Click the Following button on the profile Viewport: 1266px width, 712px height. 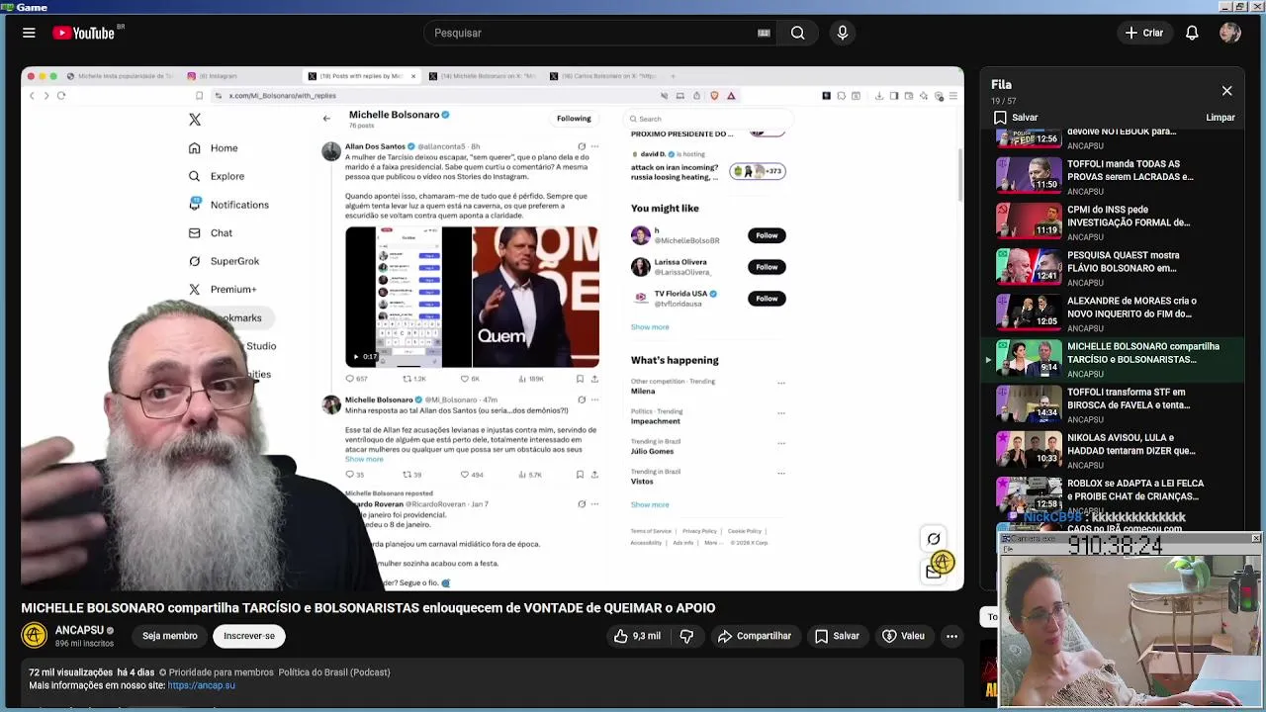pos(574,119)
